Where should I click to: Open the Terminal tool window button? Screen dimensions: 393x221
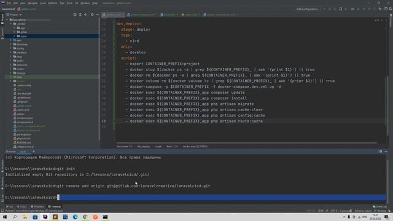55,207
